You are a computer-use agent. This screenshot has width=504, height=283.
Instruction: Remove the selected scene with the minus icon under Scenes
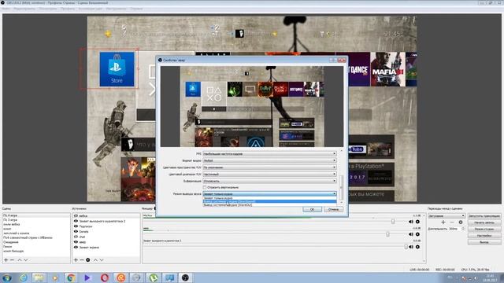(13, 260)
